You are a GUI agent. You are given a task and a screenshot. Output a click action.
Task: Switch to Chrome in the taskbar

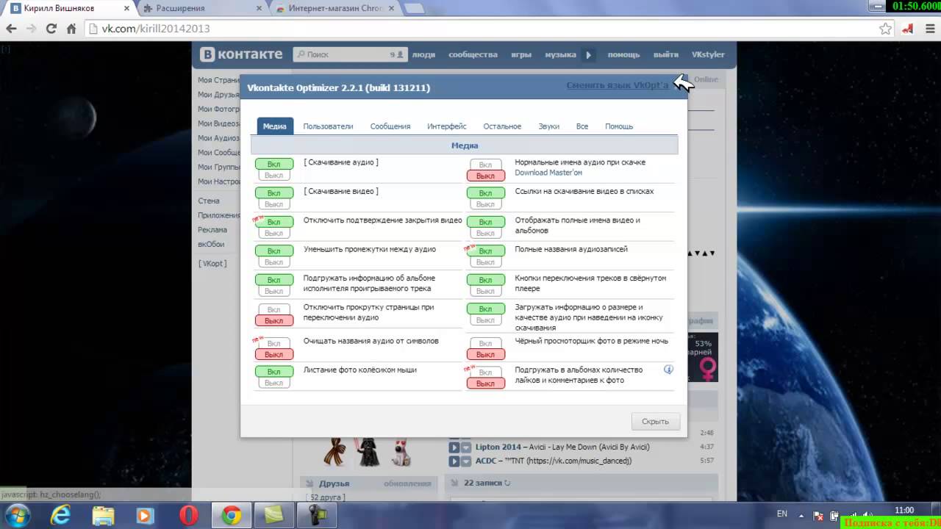(x=232, y=516)
